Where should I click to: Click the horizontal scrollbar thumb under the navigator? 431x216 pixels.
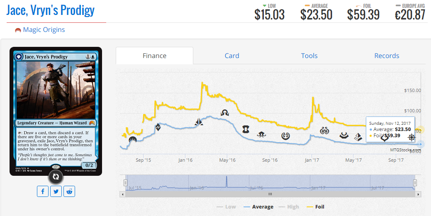coord(270,194)
